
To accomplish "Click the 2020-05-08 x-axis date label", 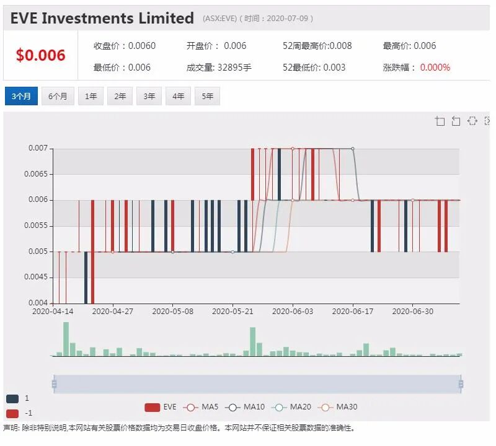I will click(173, 312).
